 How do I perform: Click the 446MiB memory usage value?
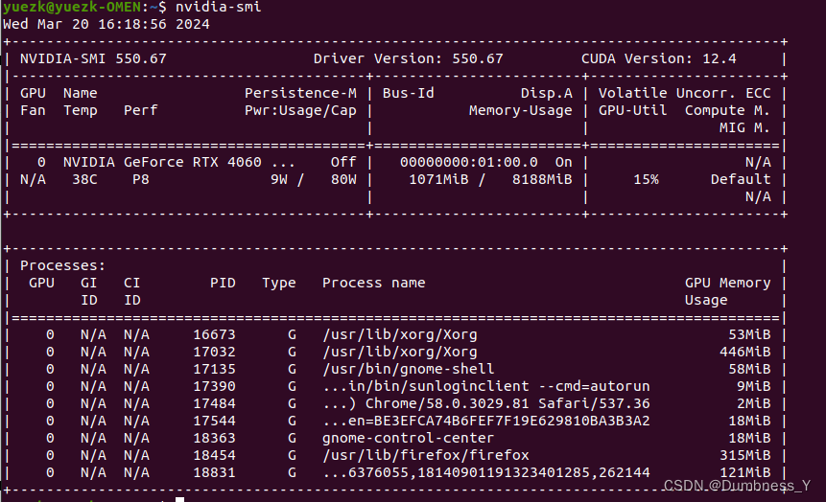point(744,352)
